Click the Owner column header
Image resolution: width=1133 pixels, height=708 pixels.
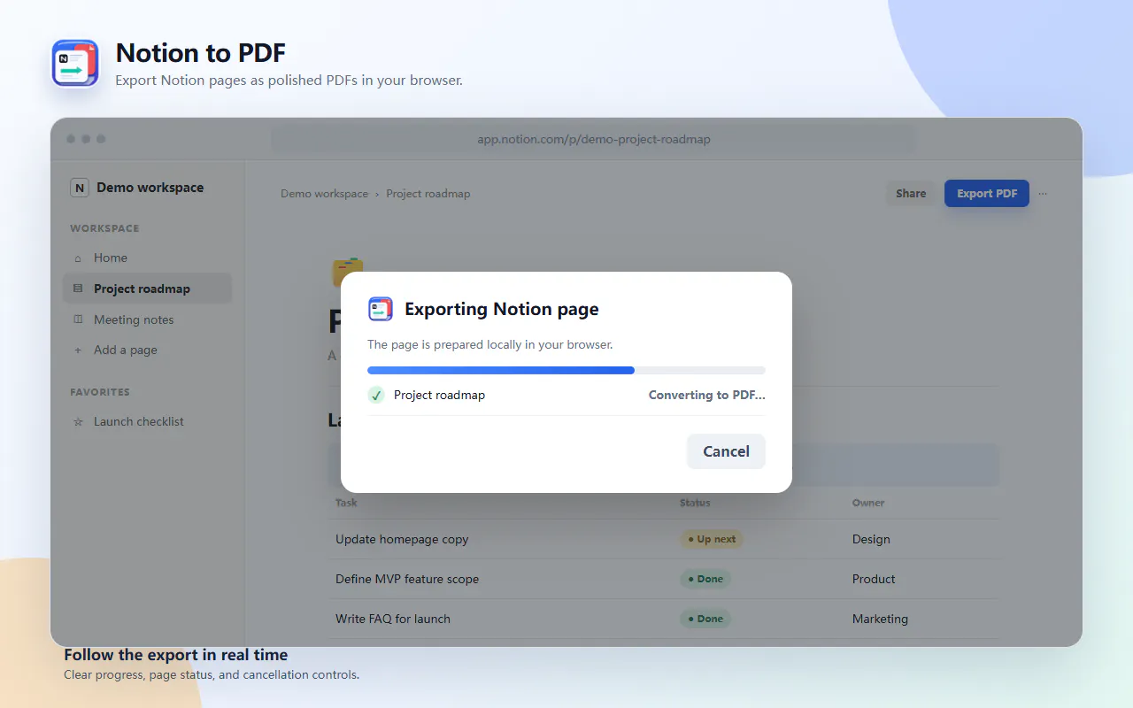click(x=868, y=503)
